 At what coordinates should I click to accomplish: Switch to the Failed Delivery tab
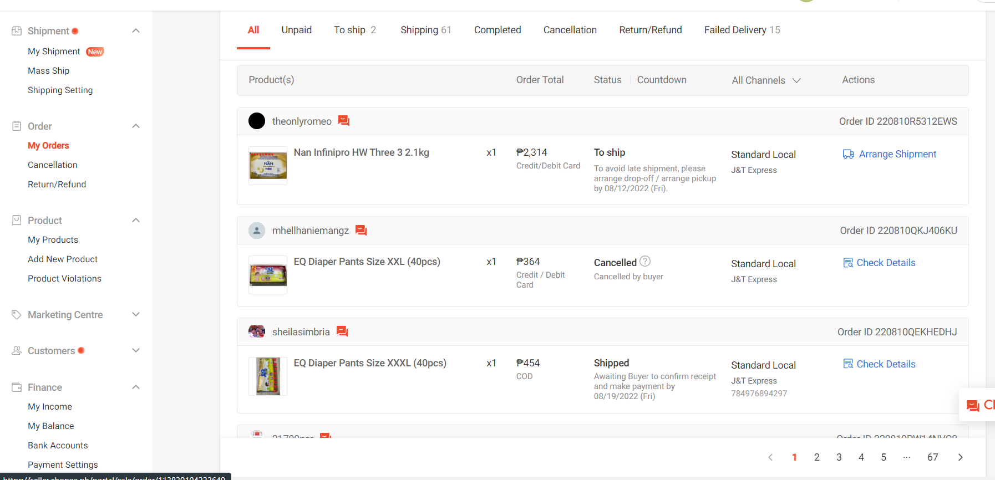[742, 30]
